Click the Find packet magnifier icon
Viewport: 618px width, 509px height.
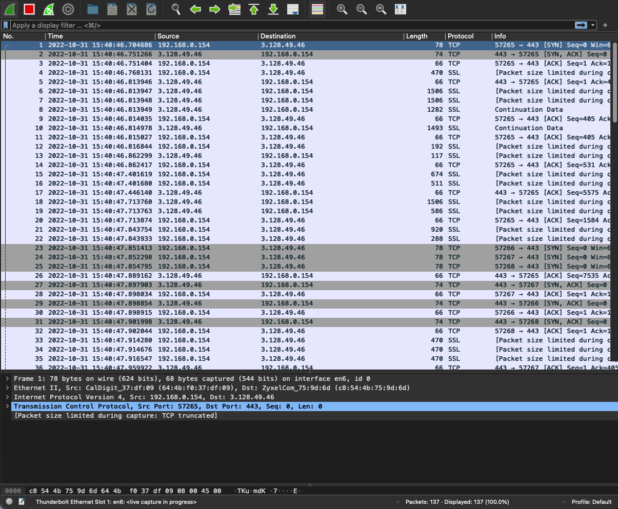click(x=176, y=9)
